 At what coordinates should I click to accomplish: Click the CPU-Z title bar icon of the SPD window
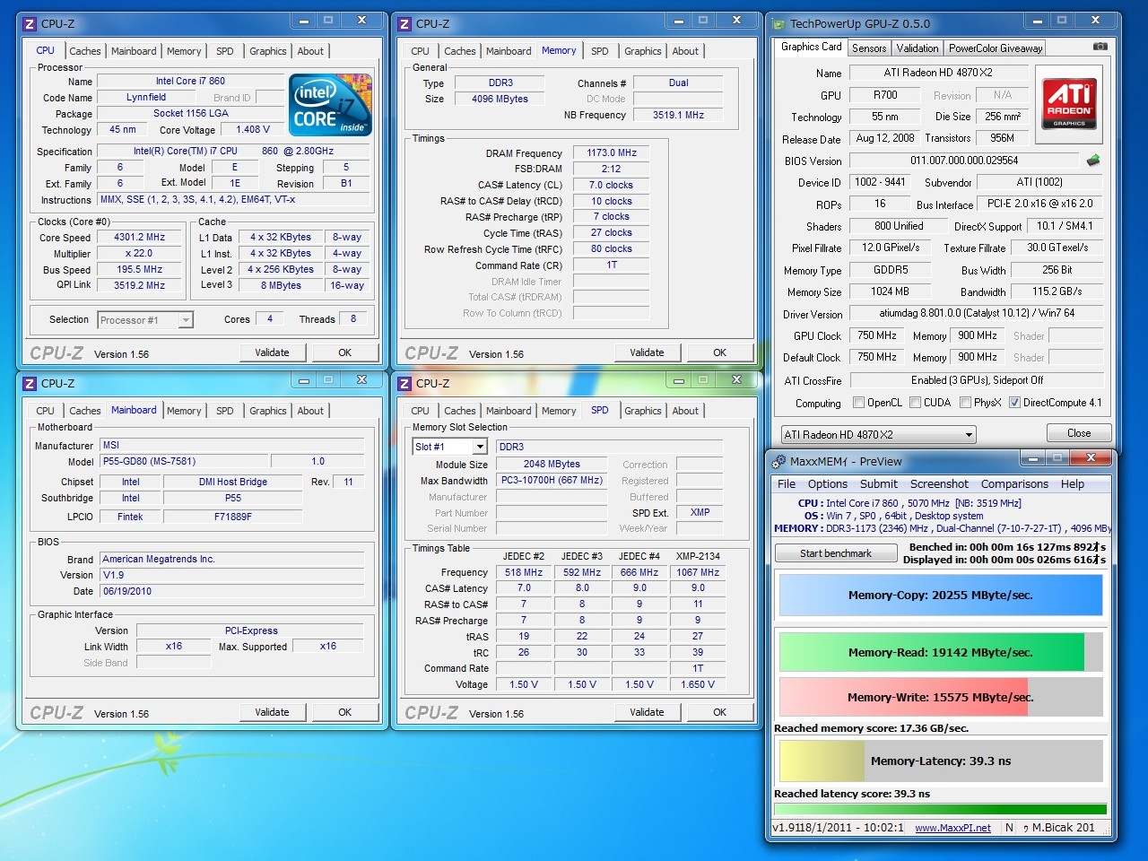pos(404,383)
